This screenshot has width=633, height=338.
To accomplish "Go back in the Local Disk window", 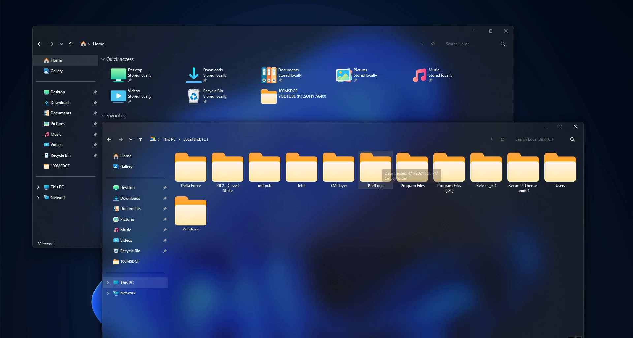I will pos(109,139).
